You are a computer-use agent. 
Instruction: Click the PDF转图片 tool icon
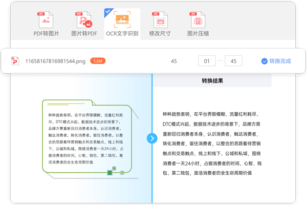[47, 19]
